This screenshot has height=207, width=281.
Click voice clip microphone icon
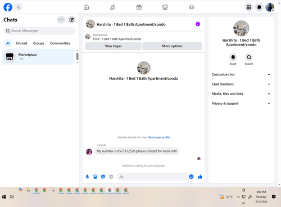click(x=87, y=177)
